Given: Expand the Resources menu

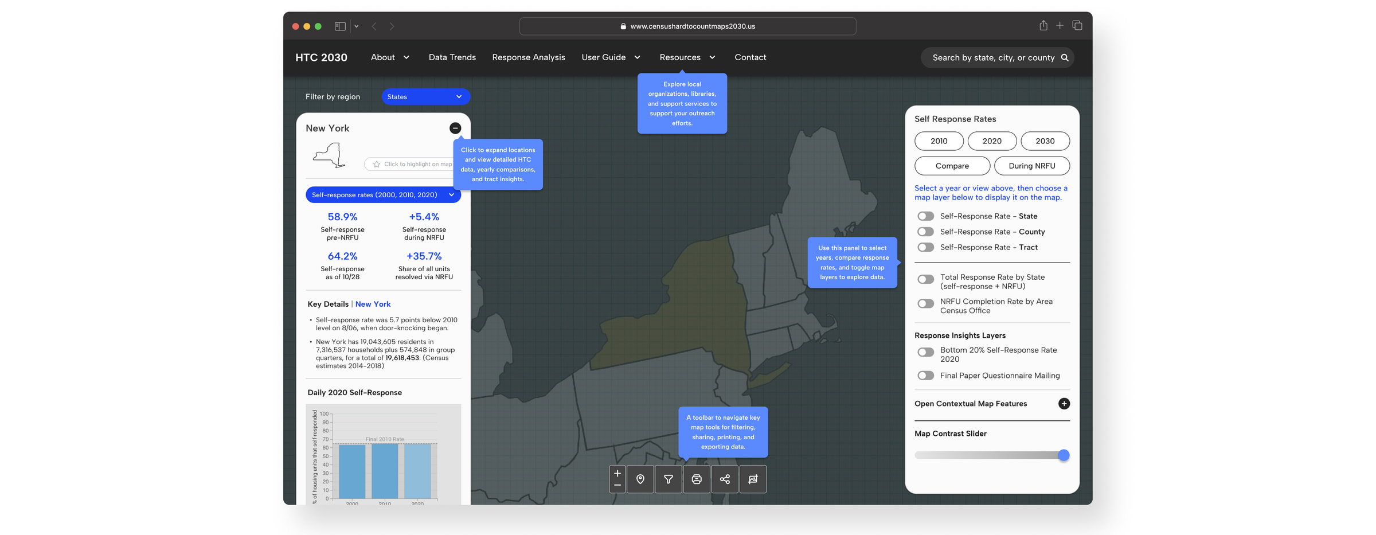Looking at the screenshot, I should pyautogui.click(x=687, y=57).
